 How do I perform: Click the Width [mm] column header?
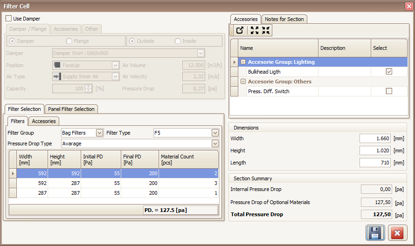click(x=32, y=159)
